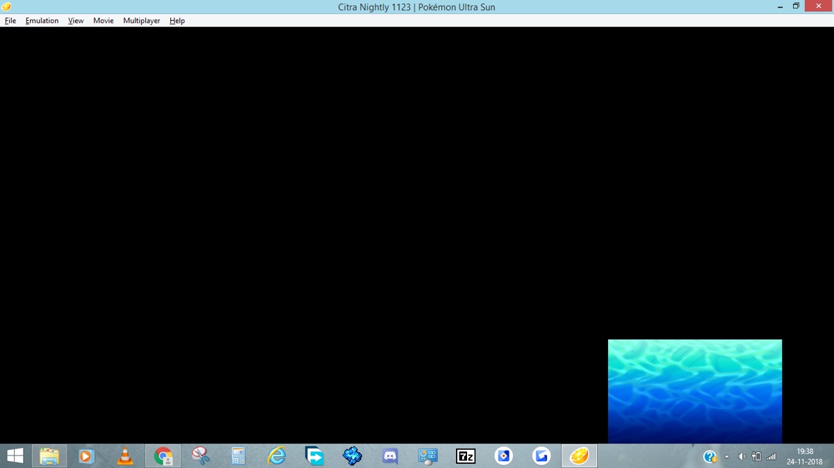Open the Control Panel taskbar icon
This screenshot has height=468, width=834.
(427, 456)
